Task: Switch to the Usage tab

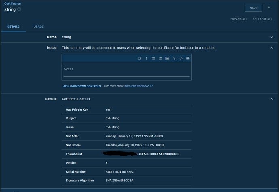Action: tap(38, 27)
